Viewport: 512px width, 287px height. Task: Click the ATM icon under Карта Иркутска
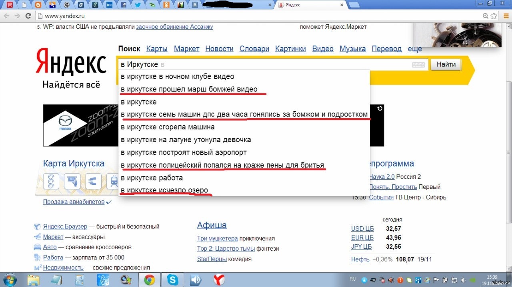72,182
